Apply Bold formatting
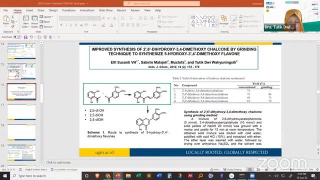Image resolution: width=320 pixels, height=180 pixels. [61, 25]
